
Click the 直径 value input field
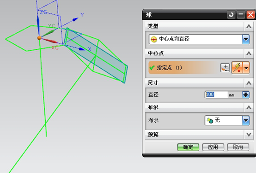coord(216,95)
